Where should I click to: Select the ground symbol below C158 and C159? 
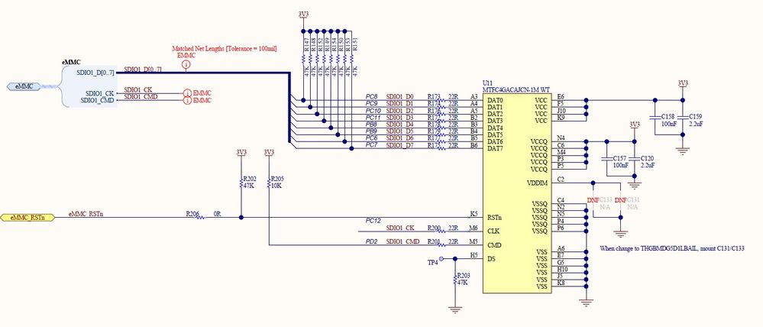tap(683, 151)
